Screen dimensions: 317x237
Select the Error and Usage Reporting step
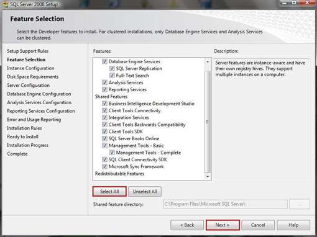[x=34, y=120]
